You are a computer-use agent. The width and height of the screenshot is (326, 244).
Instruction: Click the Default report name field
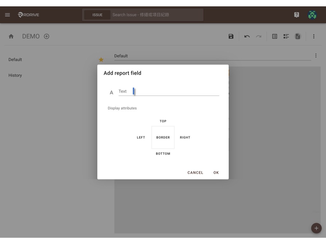(x=212, y=56)
